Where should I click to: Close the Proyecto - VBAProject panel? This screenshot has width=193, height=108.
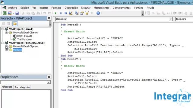pos(49,18)
